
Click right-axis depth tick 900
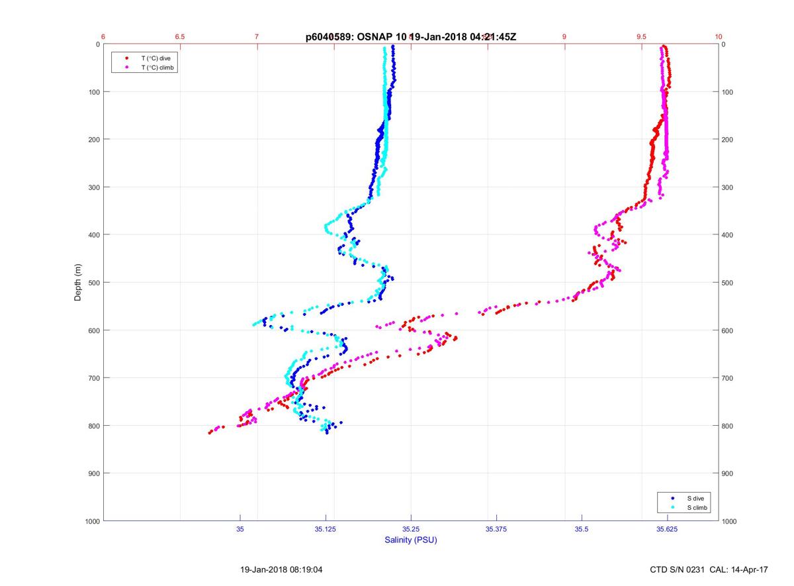(x=728, y=473)
